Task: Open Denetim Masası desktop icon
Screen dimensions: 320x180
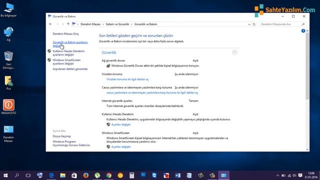Action: [x=8, y=133]
